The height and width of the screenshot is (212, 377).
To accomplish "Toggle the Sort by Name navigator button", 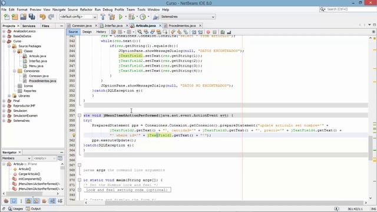I will 52,201.
